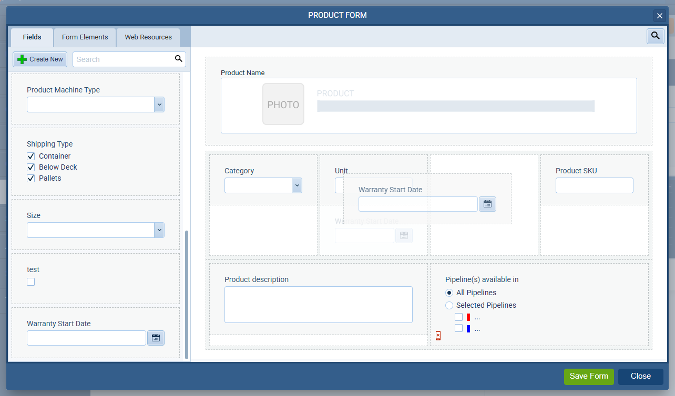Open the Category dropdown
This screenshot has height=396, width=675.
[x=297, y=185]
